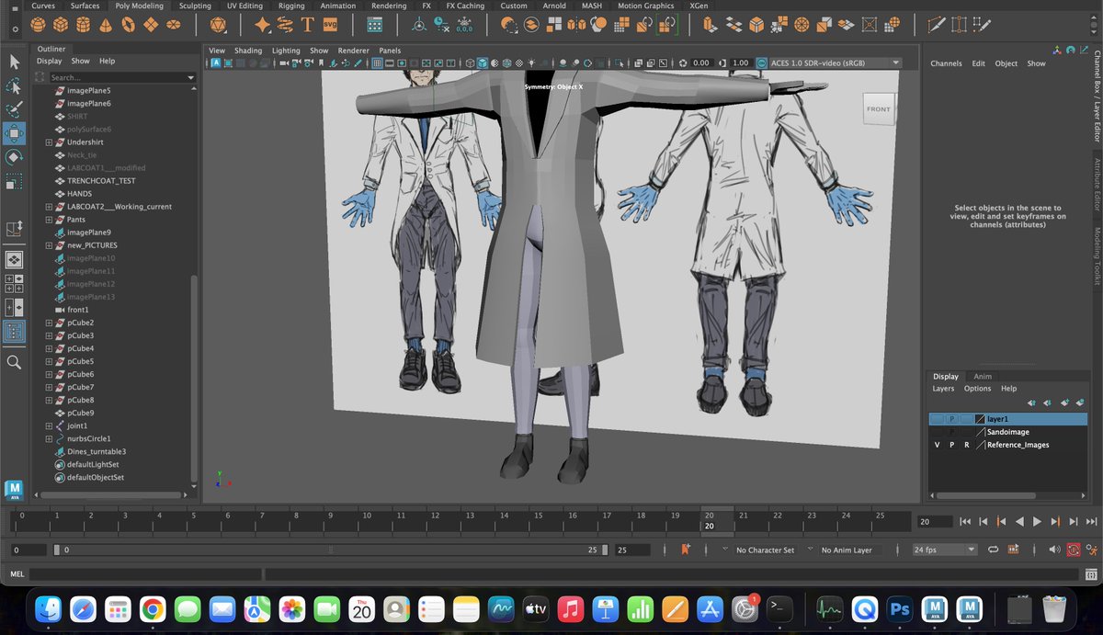Create a polygon cone from the shelf
This screenshot has width=1103, height=635.
pos(105,25)
